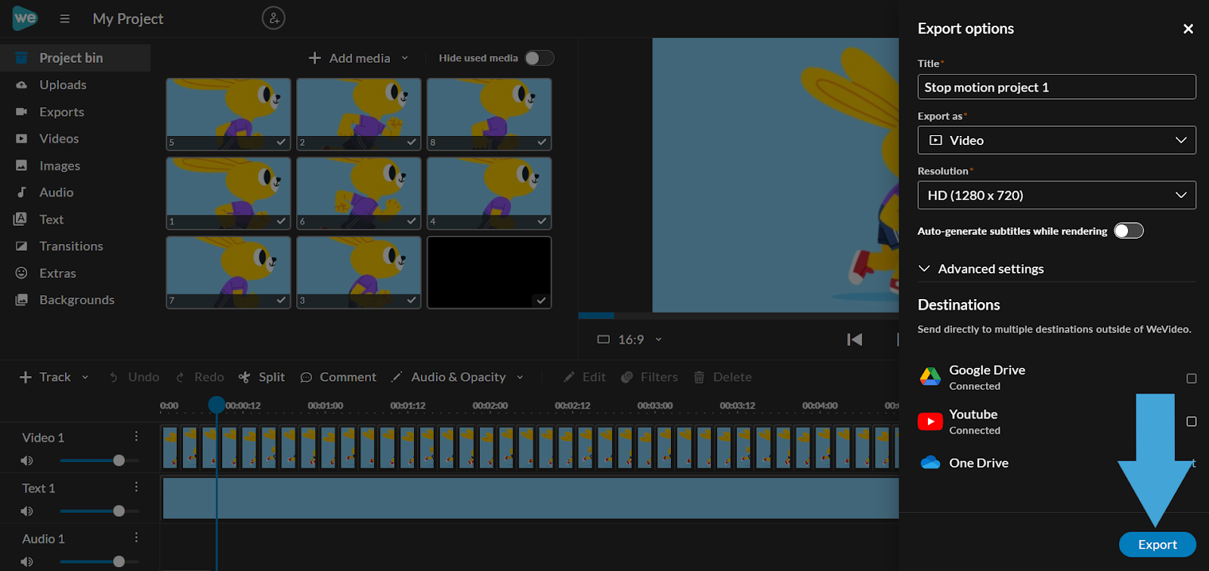Select the Text 1 track clip
Viewport: 1209px width, 571px height.
[x=530, y=498]
